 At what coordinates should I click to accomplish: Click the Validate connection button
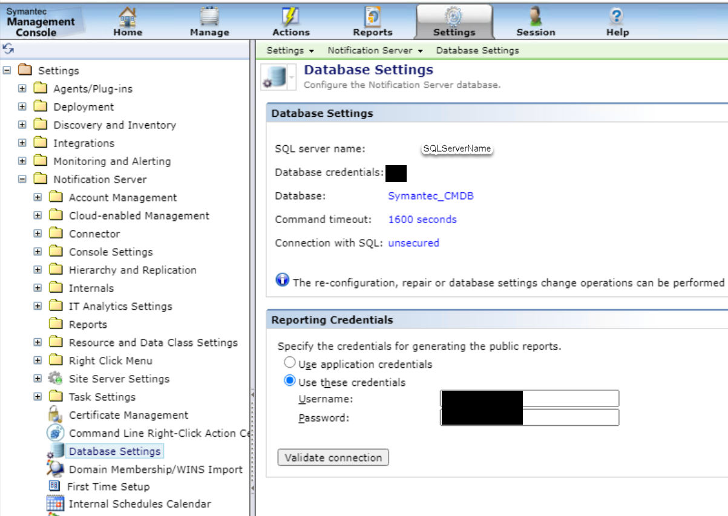click(333, 457)
